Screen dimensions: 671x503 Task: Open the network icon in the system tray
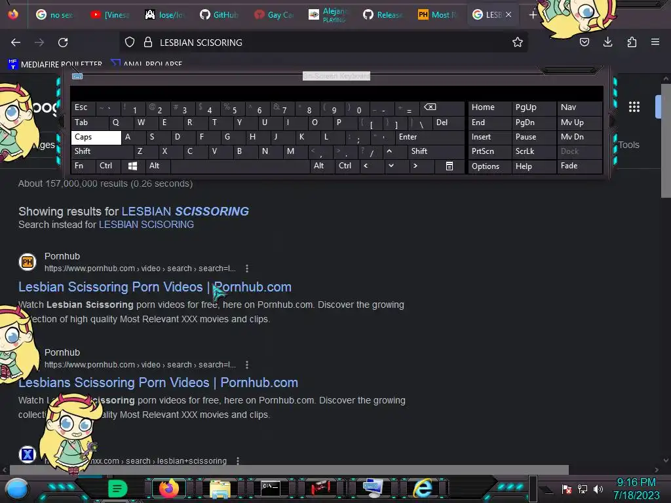pos(582,489)
